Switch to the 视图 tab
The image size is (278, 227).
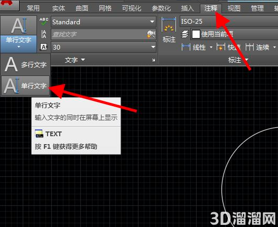coord(234,8)
